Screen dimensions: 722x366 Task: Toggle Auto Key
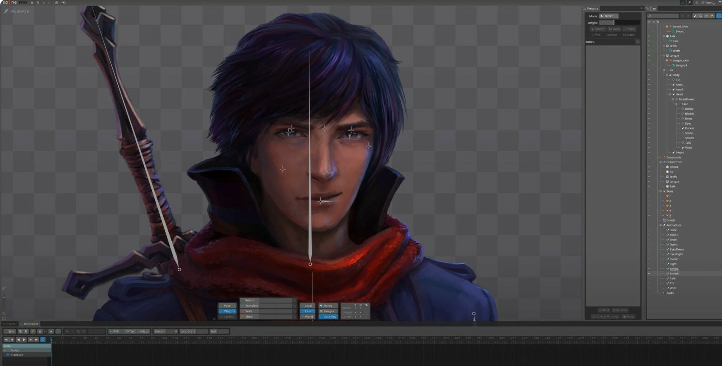tap(328, 317)
